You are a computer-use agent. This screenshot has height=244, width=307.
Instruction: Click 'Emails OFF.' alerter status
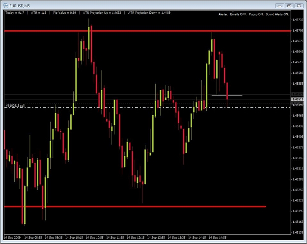pyautogui.click(x=238, y=14)
